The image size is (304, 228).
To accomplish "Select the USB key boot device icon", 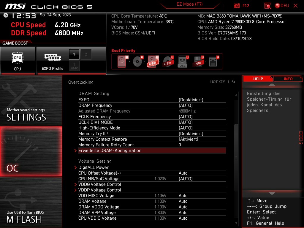I will (x=183, y=61).
